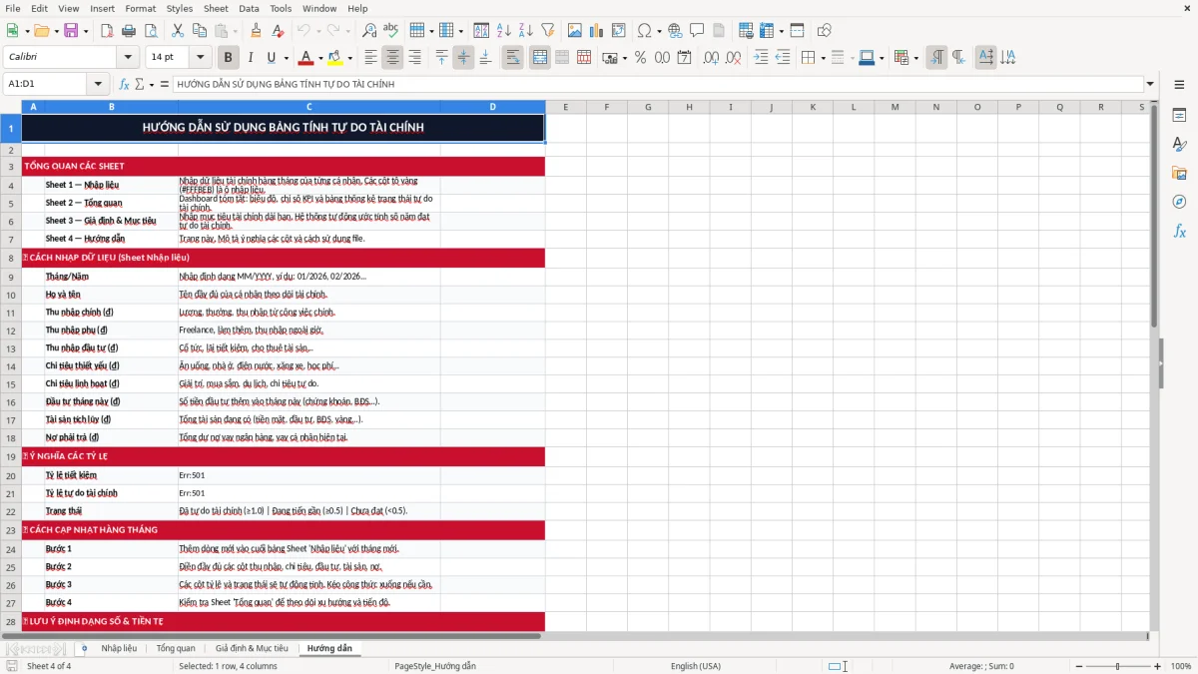Image resolution: width=1198 pixels, height=674 pixels.
Task: Click the Save document icon
Action: (x=71, y=31)
